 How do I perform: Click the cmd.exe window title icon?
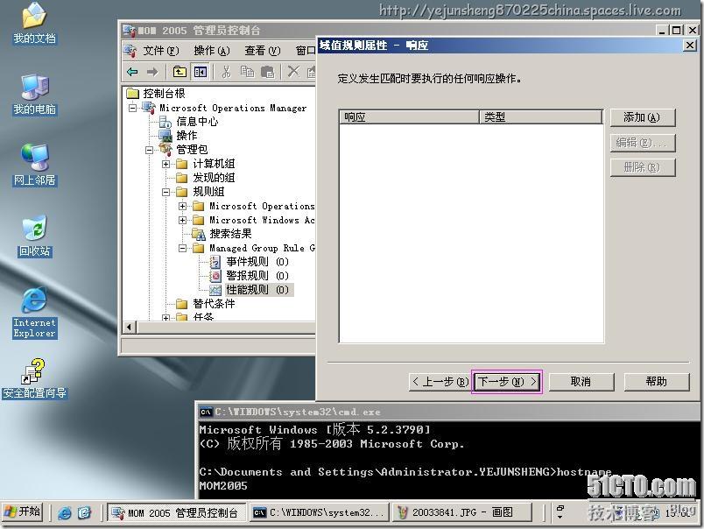tap(206, 412)
